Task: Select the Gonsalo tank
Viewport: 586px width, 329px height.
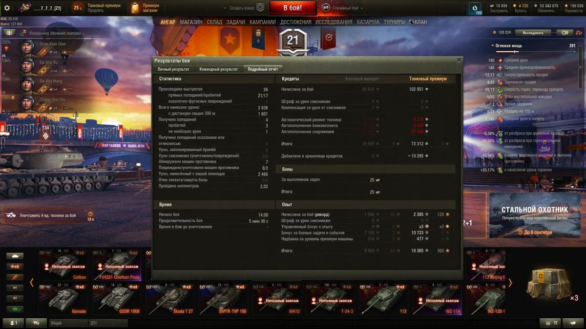Action: [63, 299]
